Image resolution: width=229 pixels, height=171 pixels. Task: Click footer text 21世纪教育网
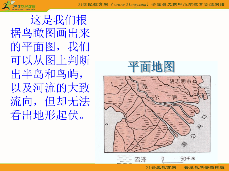click(161, 168)
